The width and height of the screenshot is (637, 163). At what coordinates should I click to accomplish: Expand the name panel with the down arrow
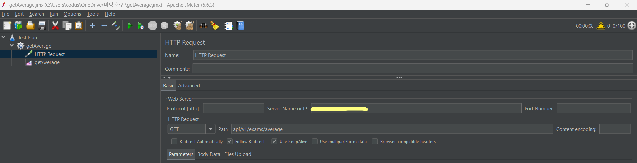click(169, 78)
